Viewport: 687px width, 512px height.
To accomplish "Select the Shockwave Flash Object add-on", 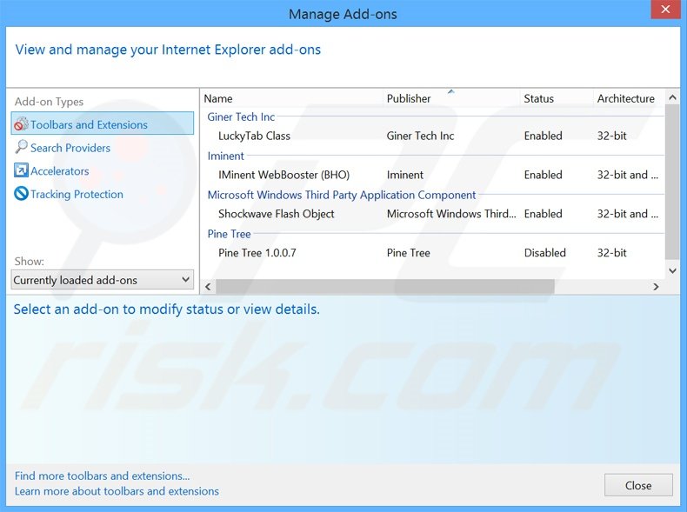I will coord(433,214).
